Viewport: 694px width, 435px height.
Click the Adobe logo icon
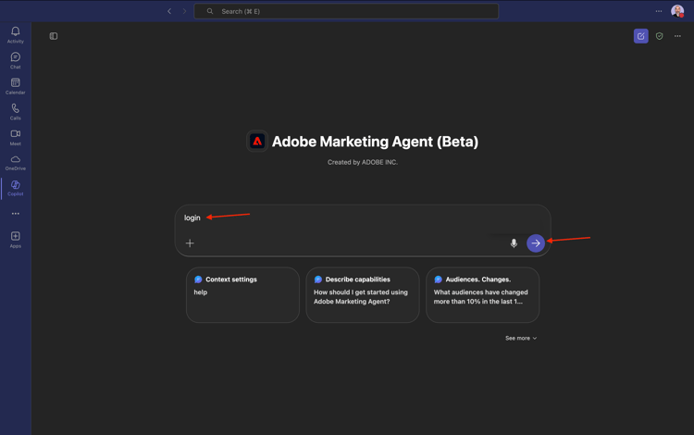[257, 142]
